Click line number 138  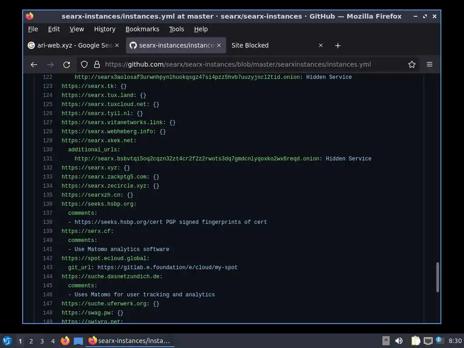coord(47,222)
